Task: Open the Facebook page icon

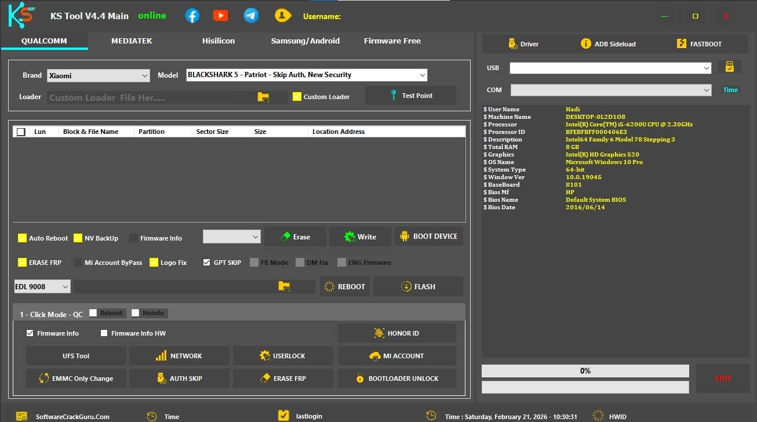Action: [192, 16]
